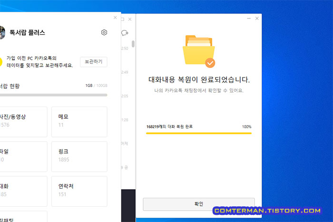
Task: Close the restore completed window
Action: click(x=257, y=19)
